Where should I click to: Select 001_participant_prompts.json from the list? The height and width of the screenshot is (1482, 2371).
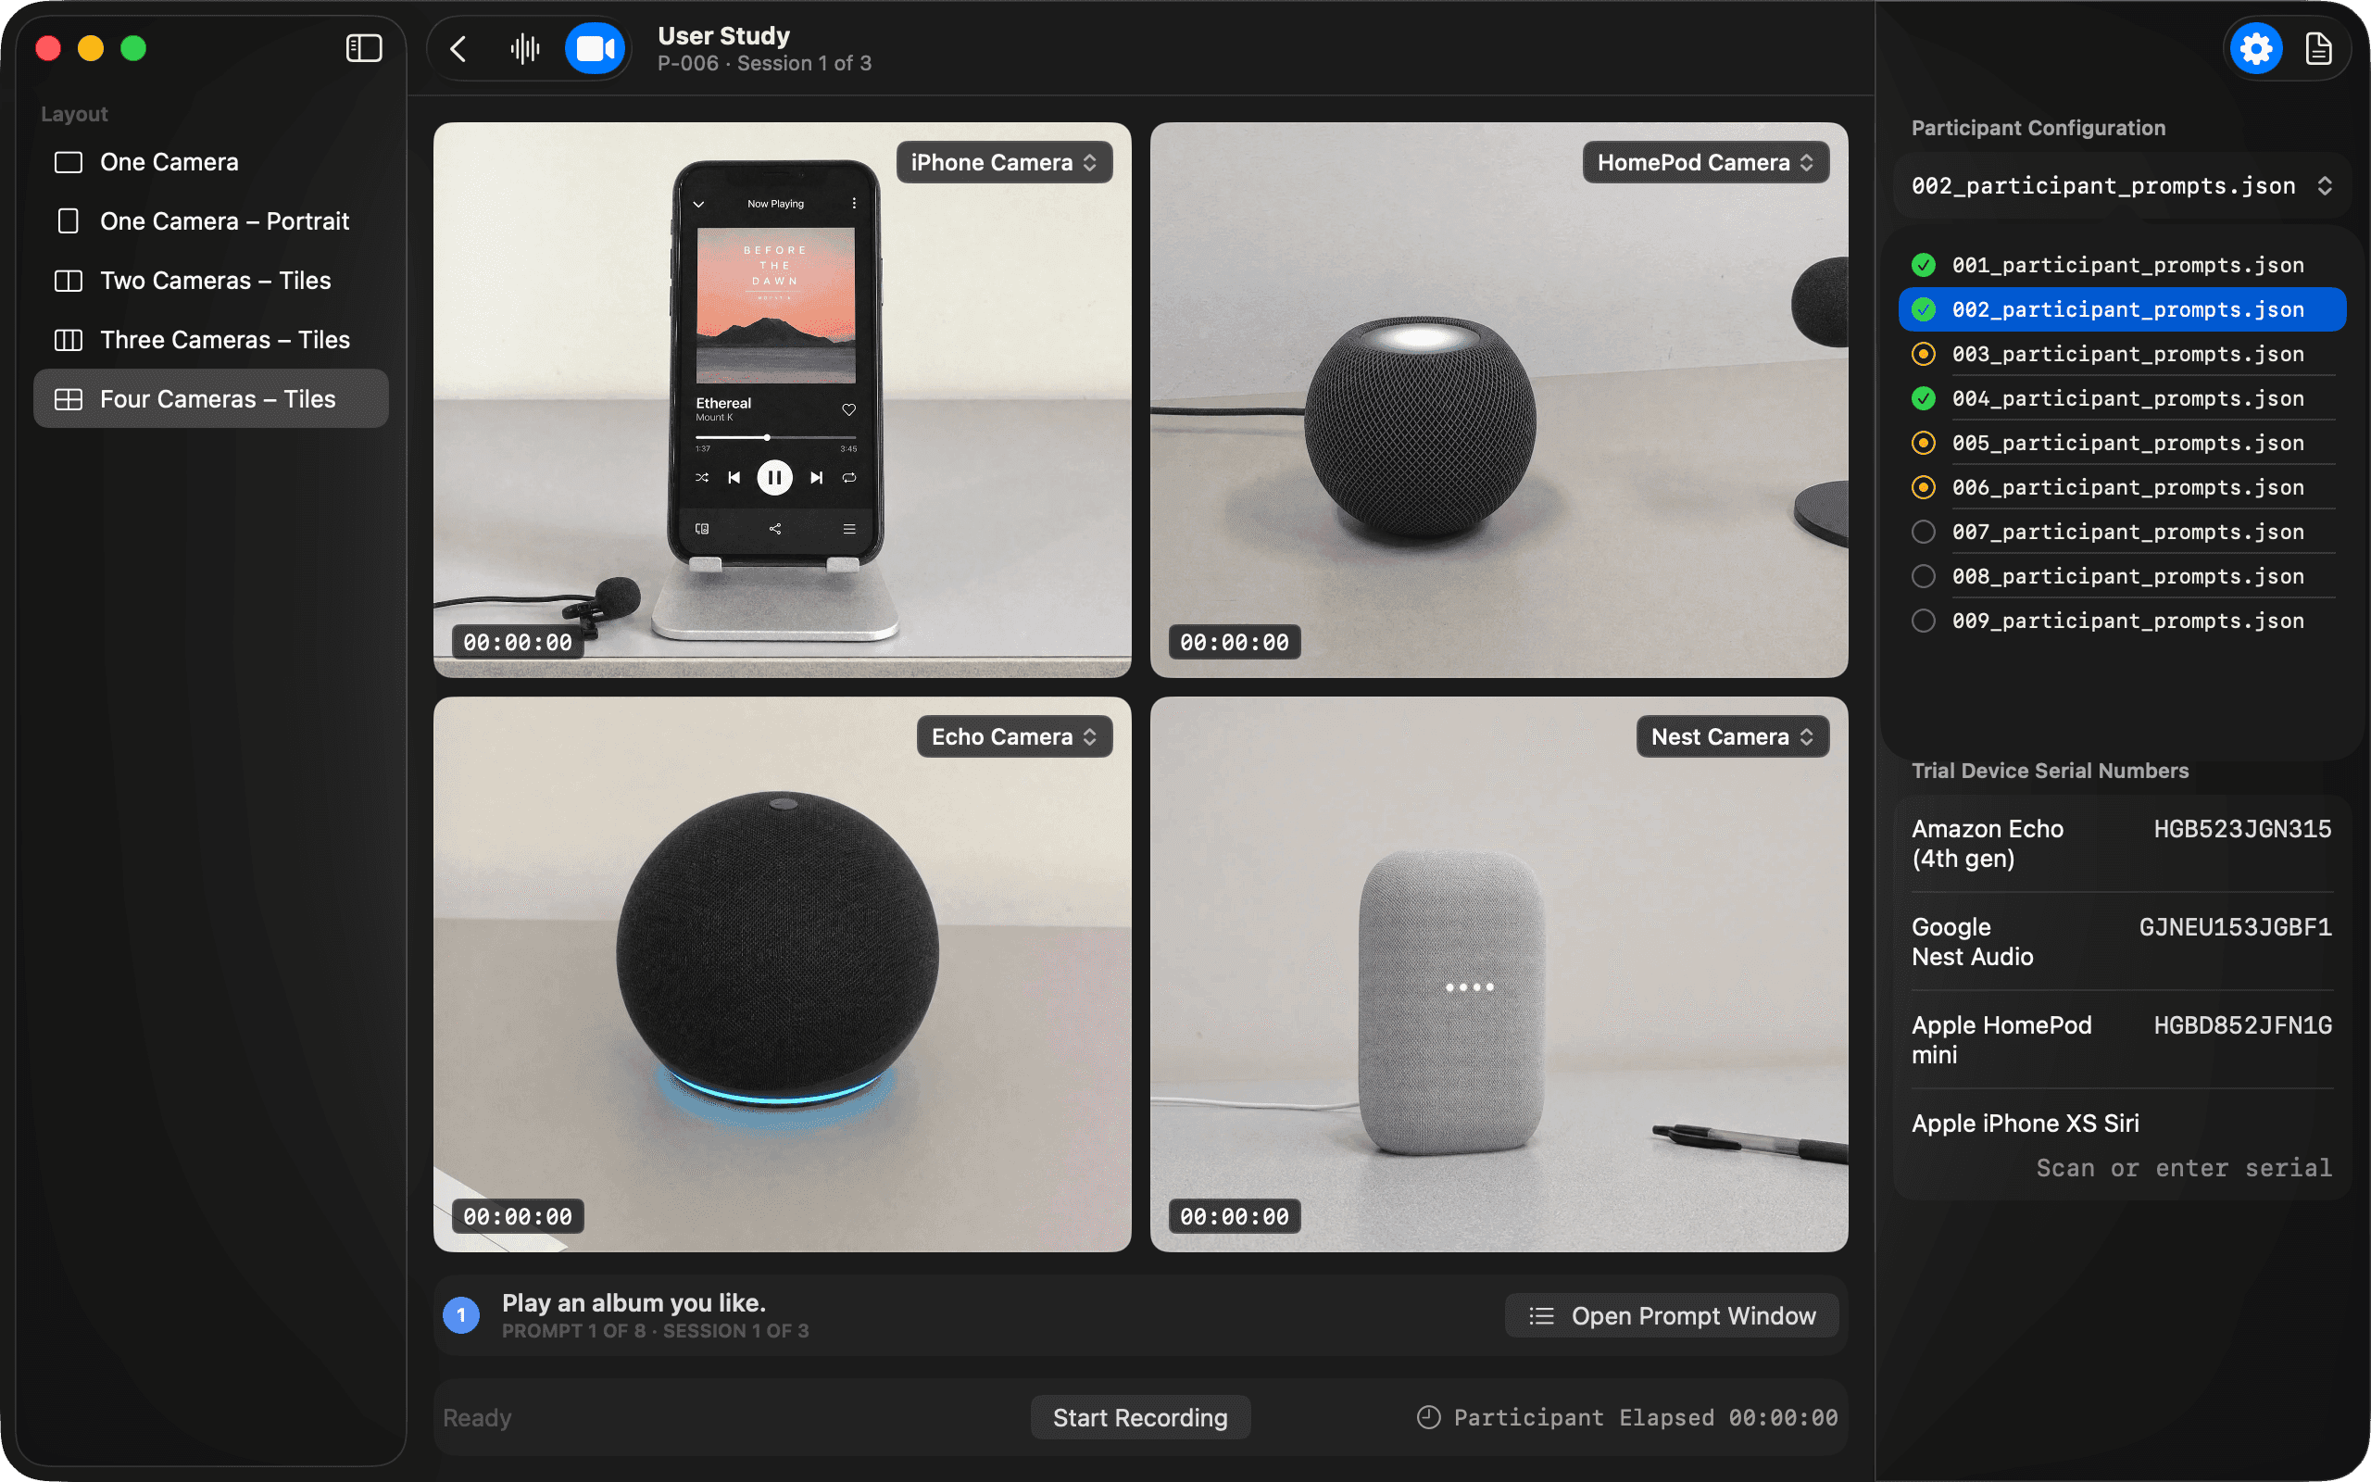click(x=2122, y=265)
